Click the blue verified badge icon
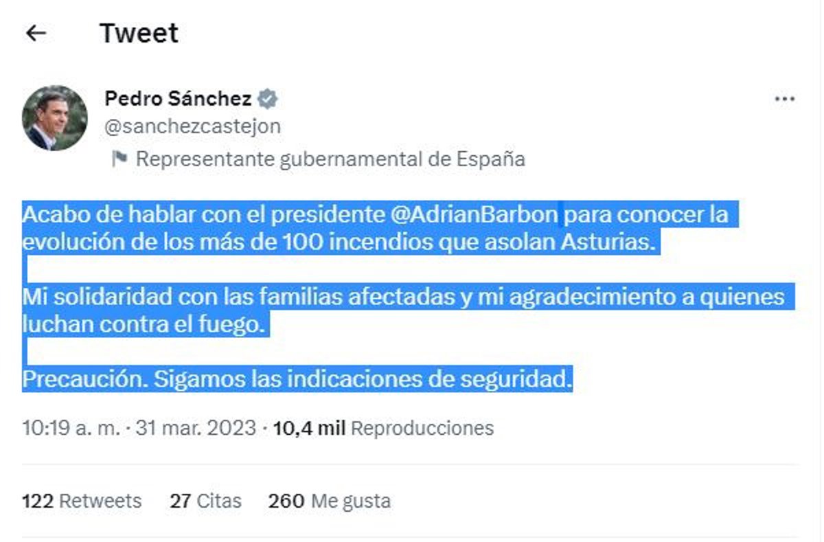The width and height of the screenshot is (824, 542). [x=268, y=99]
